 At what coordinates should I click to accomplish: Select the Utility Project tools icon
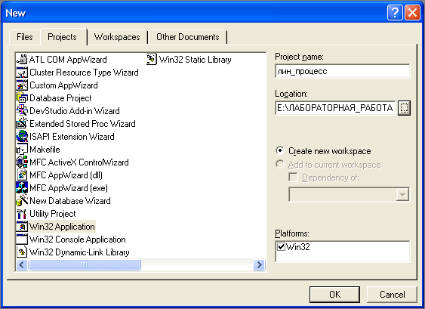[22, 214]
